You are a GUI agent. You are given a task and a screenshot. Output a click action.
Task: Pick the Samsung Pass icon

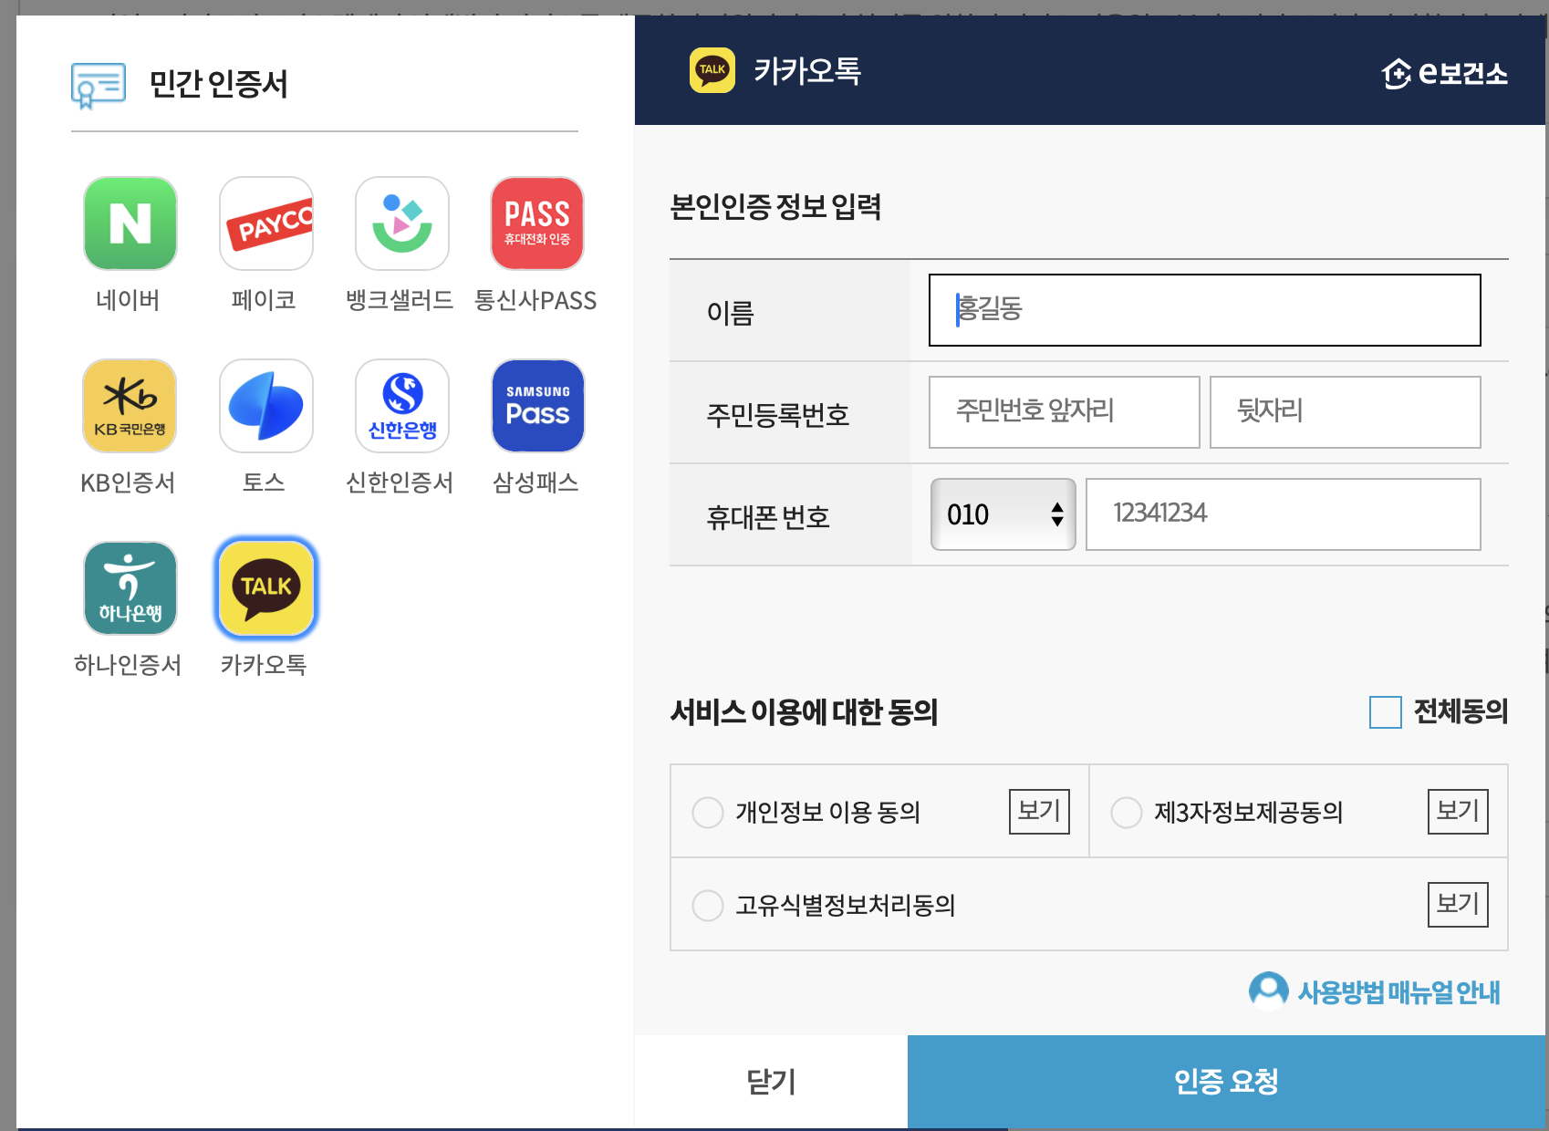pyautogui.click(x=538, y=406)
